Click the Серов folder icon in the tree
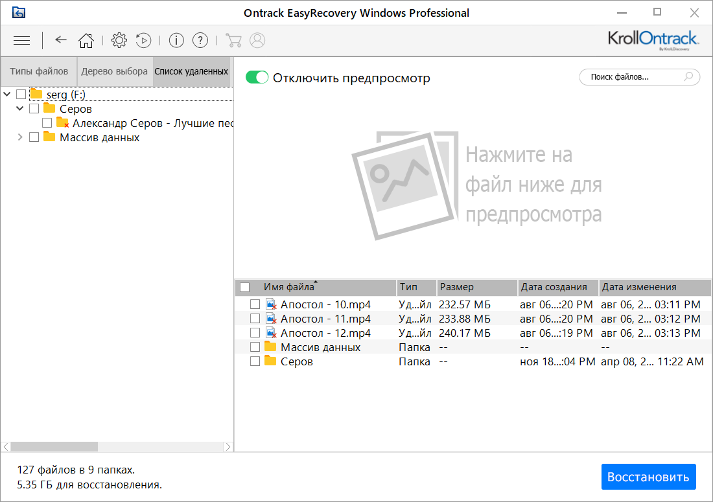Image resolution: width=713 pixels, height=502 pixels. point(49,108)
